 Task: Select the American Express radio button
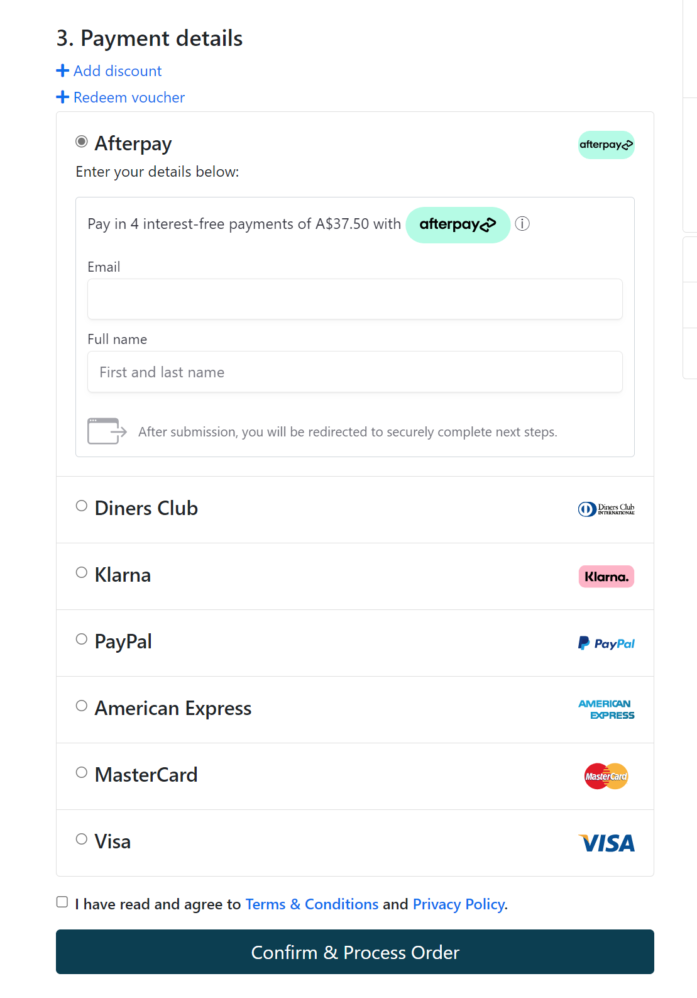pyautogui.click(x=82, y=706)
